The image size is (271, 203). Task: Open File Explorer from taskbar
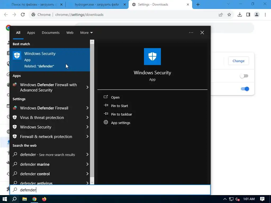click(x=25, y=199)
